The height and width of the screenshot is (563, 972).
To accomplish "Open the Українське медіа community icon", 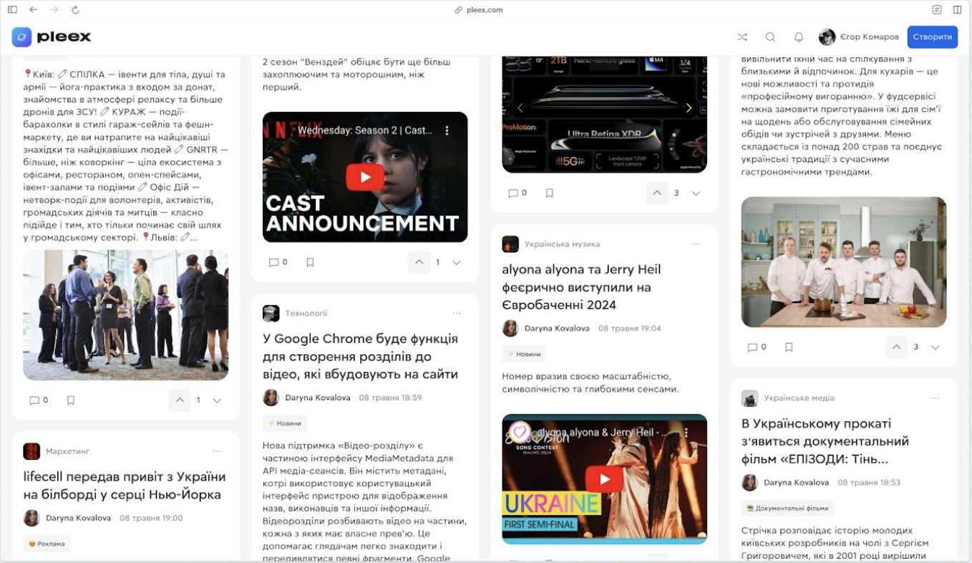I will (x=749, y=398).
